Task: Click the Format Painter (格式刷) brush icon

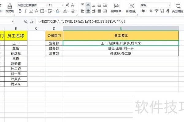Action: pyautogui.click(x=10, y=6)
